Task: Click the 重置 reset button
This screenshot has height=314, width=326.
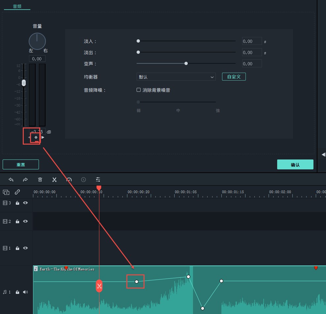Action: coord(21,164)
